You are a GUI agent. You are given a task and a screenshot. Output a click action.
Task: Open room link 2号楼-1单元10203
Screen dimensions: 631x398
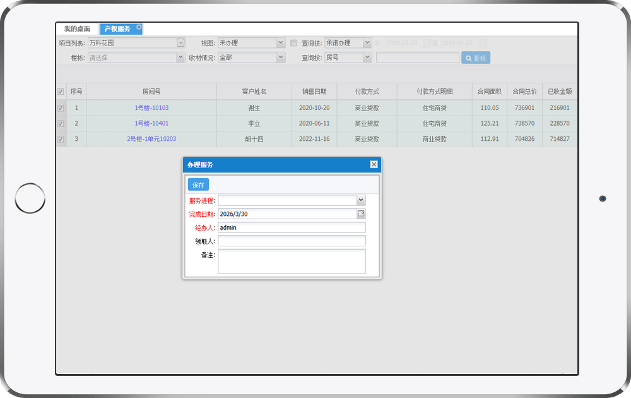pos(151,139)
